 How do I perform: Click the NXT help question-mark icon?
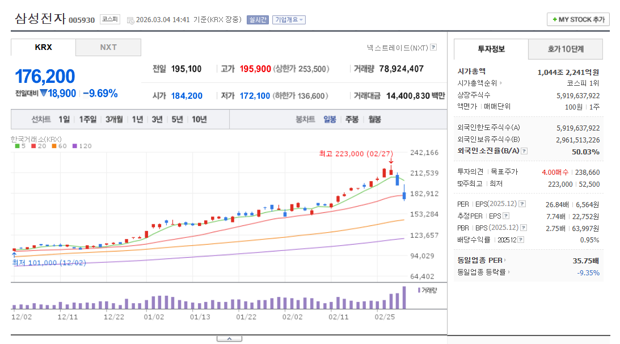tap(433, 47)
